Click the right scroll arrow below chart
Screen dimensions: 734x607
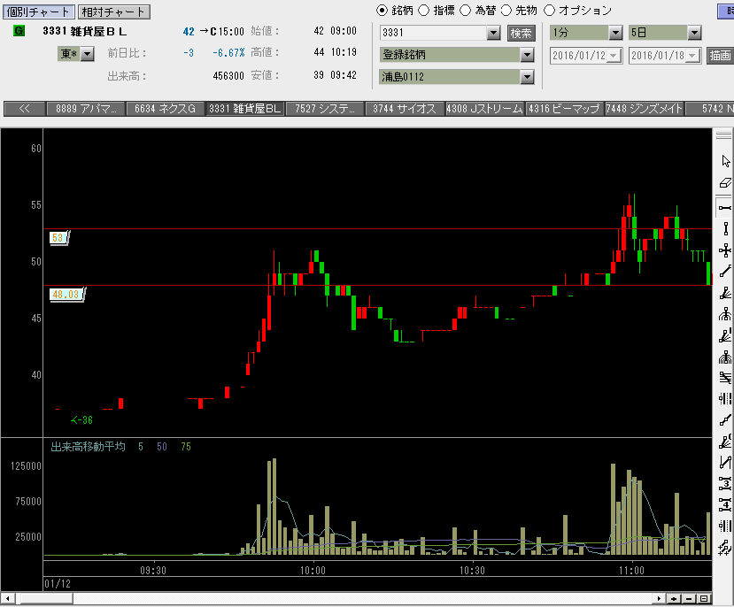point(659,598)
